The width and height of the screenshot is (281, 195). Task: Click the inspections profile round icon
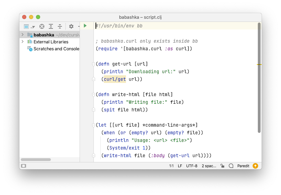point(231,166)
